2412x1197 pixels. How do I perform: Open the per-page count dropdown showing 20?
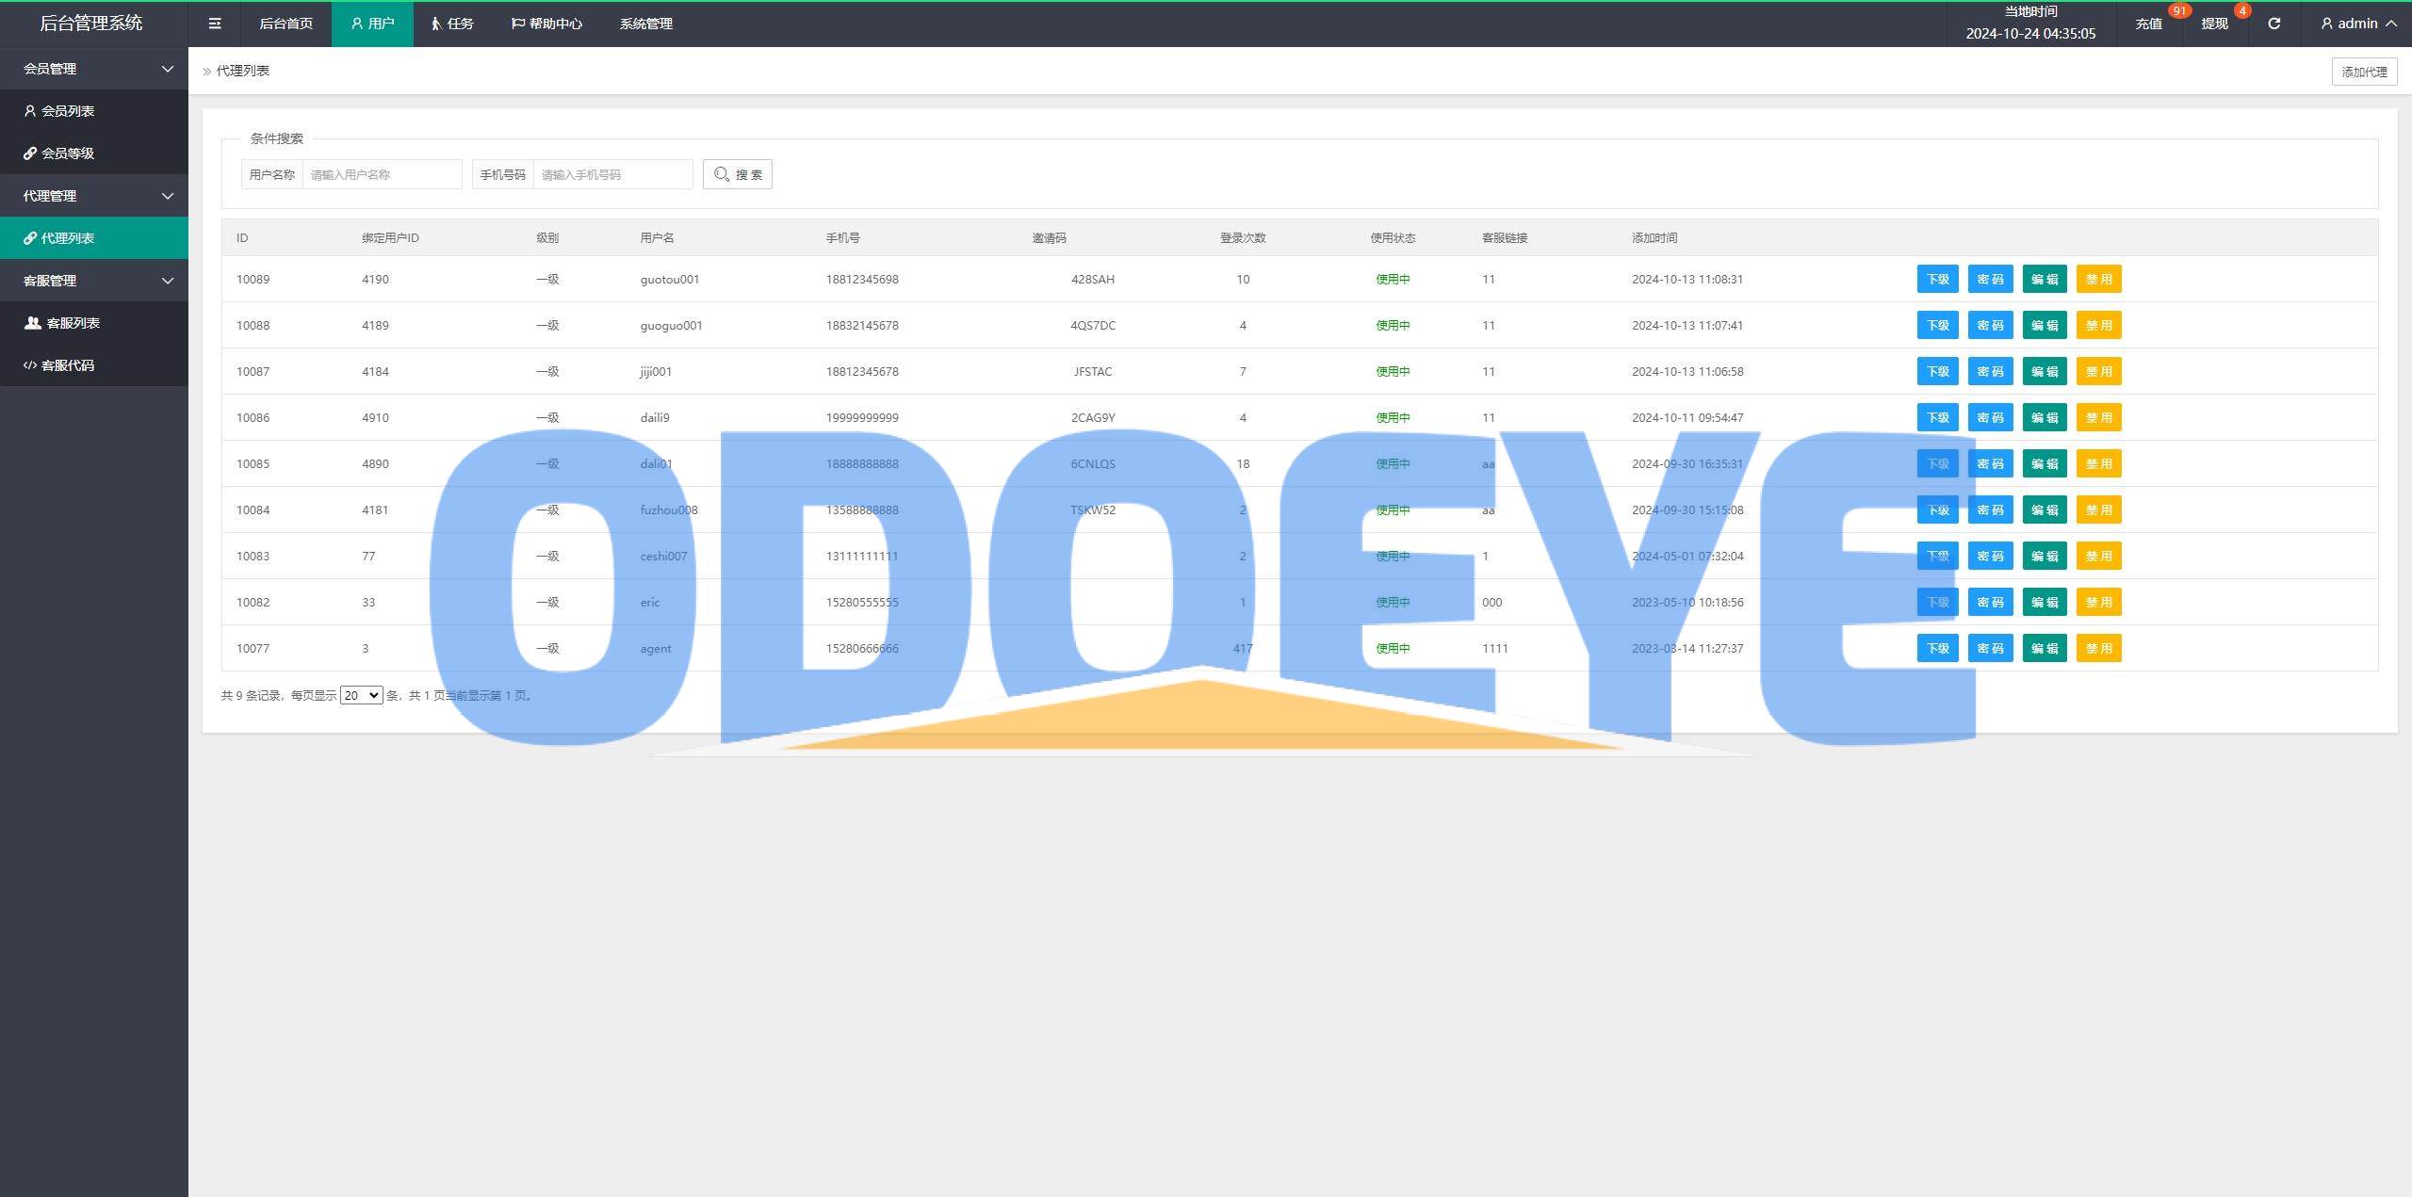point(361,695)
